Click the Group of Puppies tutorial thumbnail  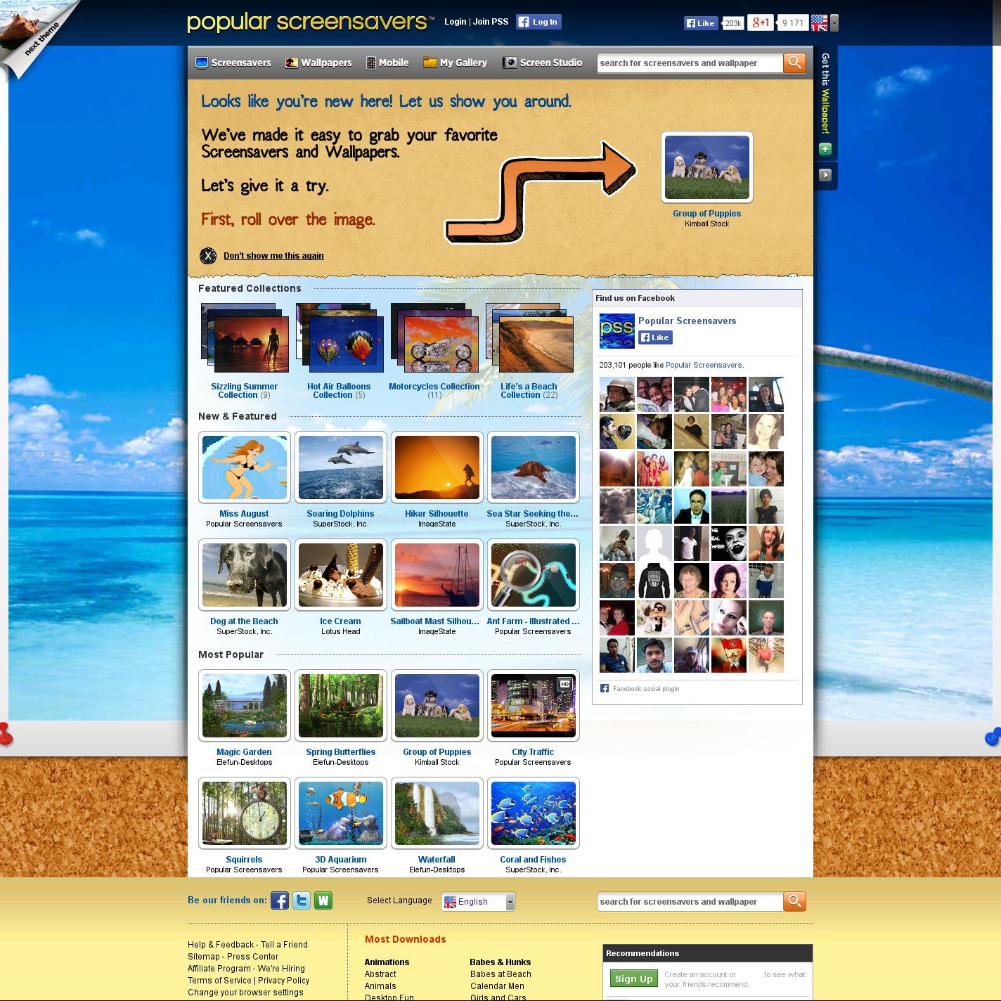(707, 167)
